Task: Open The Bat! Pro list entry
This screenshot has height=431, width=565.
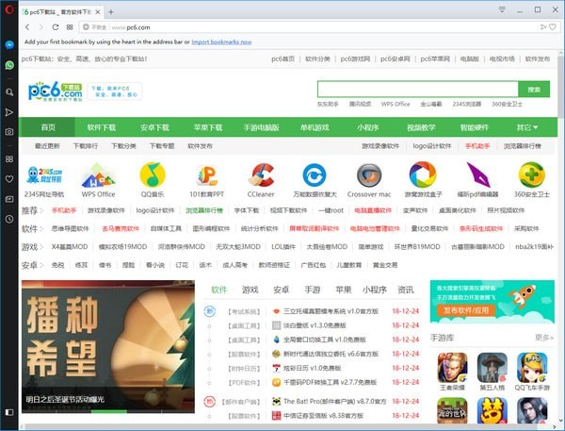Action: point(334,401)
